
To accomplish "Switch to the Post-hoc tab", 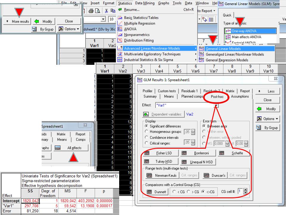I will (217, 96).
